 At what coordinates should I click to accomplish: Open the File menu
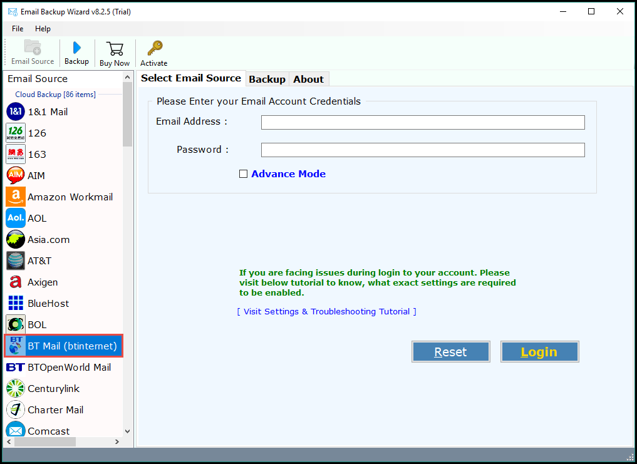18,28
